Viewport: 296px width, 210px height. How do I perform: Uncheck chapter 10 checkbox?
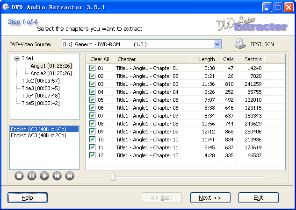pos(92,140)
